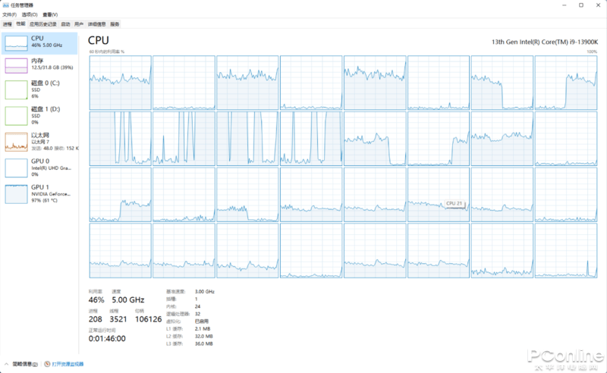Click the base speed value 3.00 GHz
607x373 pixels.
click(204, 292)
